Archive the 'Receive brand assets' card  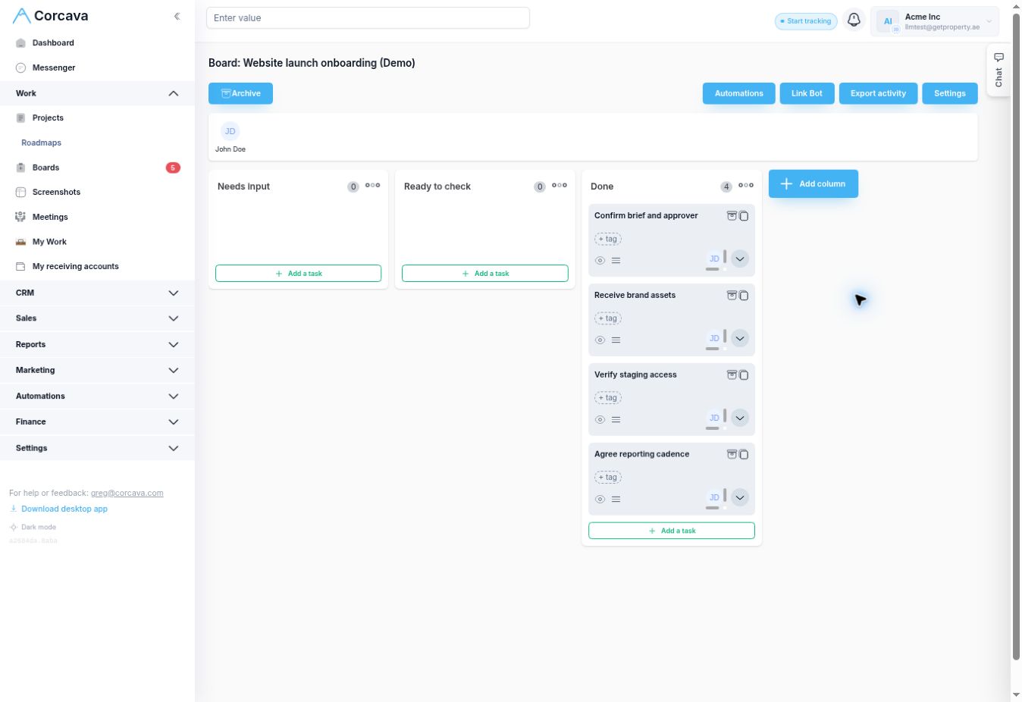[x=732, y=296]
